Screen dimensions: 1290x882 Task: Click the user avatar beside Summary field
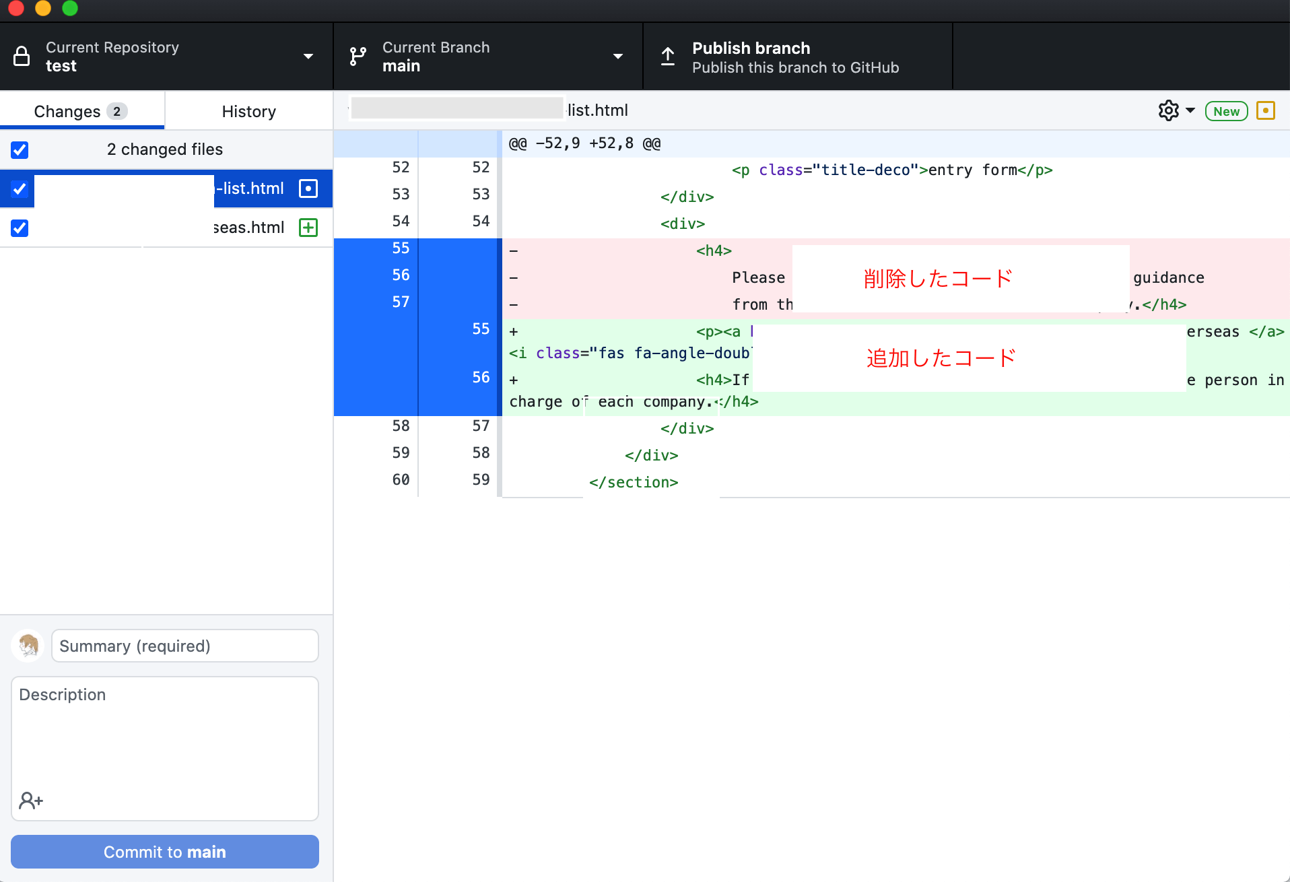point(28,646)
